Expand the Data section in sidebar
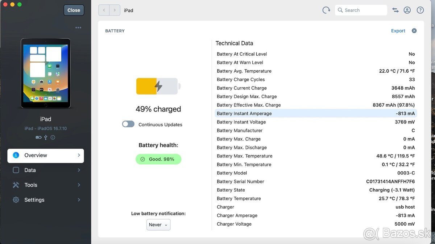The width and height of the screenshot is (435, 244). click(46, 170)
